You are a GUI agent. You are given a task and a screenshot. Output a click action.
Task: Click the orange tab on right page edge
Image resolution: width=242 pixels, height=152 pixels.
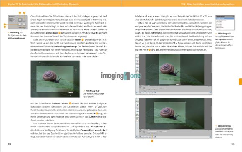point(240,82)
